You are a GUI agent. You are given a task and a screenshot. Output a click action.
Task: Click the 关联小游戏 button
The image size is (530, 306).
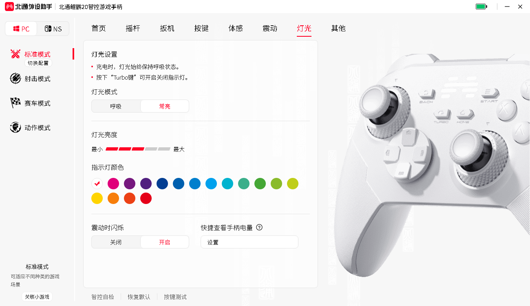coord(37,297)
